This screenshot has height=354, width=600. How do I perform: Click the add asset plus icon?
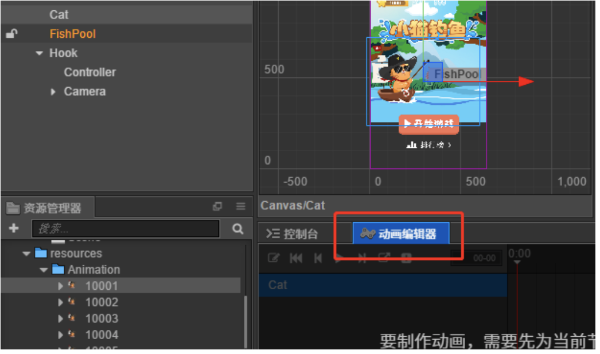14,229
